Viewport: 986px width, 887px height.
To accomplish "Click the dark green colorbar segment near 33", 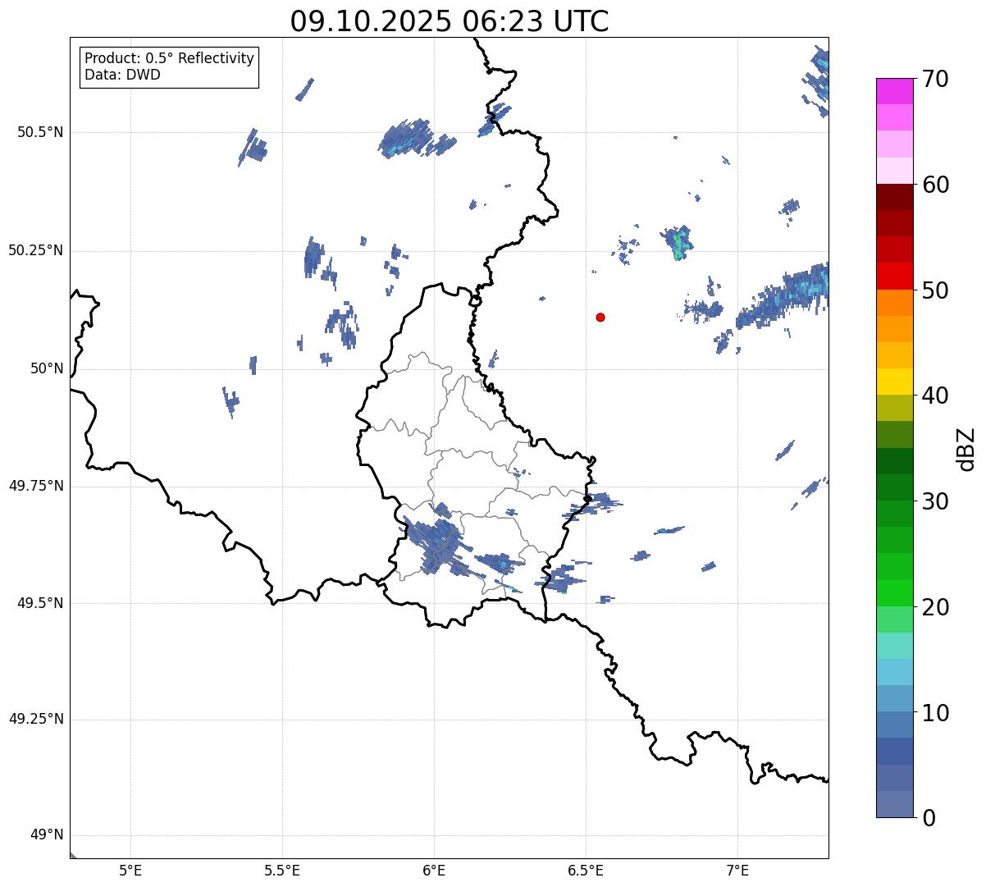I will [894, 461].
